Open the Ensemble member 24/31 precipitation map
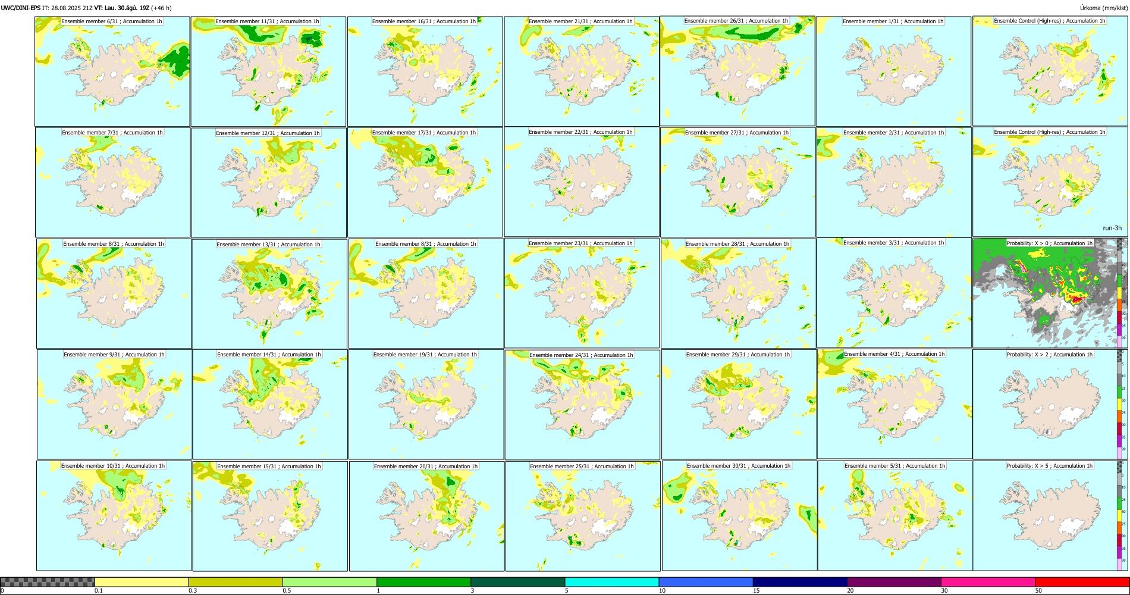 (583, 405)
